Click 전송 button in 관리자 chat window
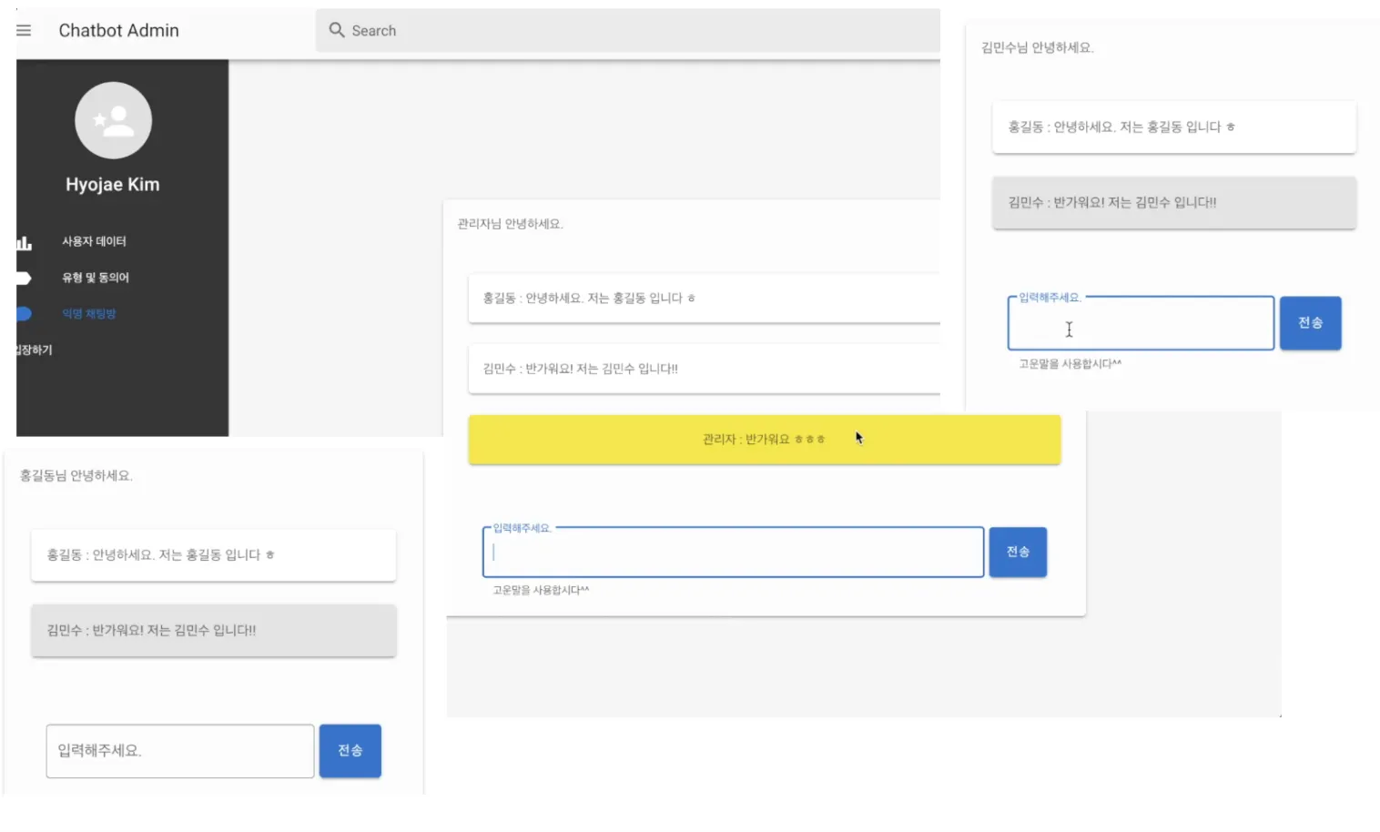1380x832 pixels. pos(1018,552)
